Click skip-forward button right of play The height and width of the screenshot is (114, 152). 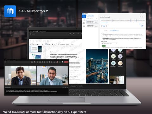tap(106, 26)
